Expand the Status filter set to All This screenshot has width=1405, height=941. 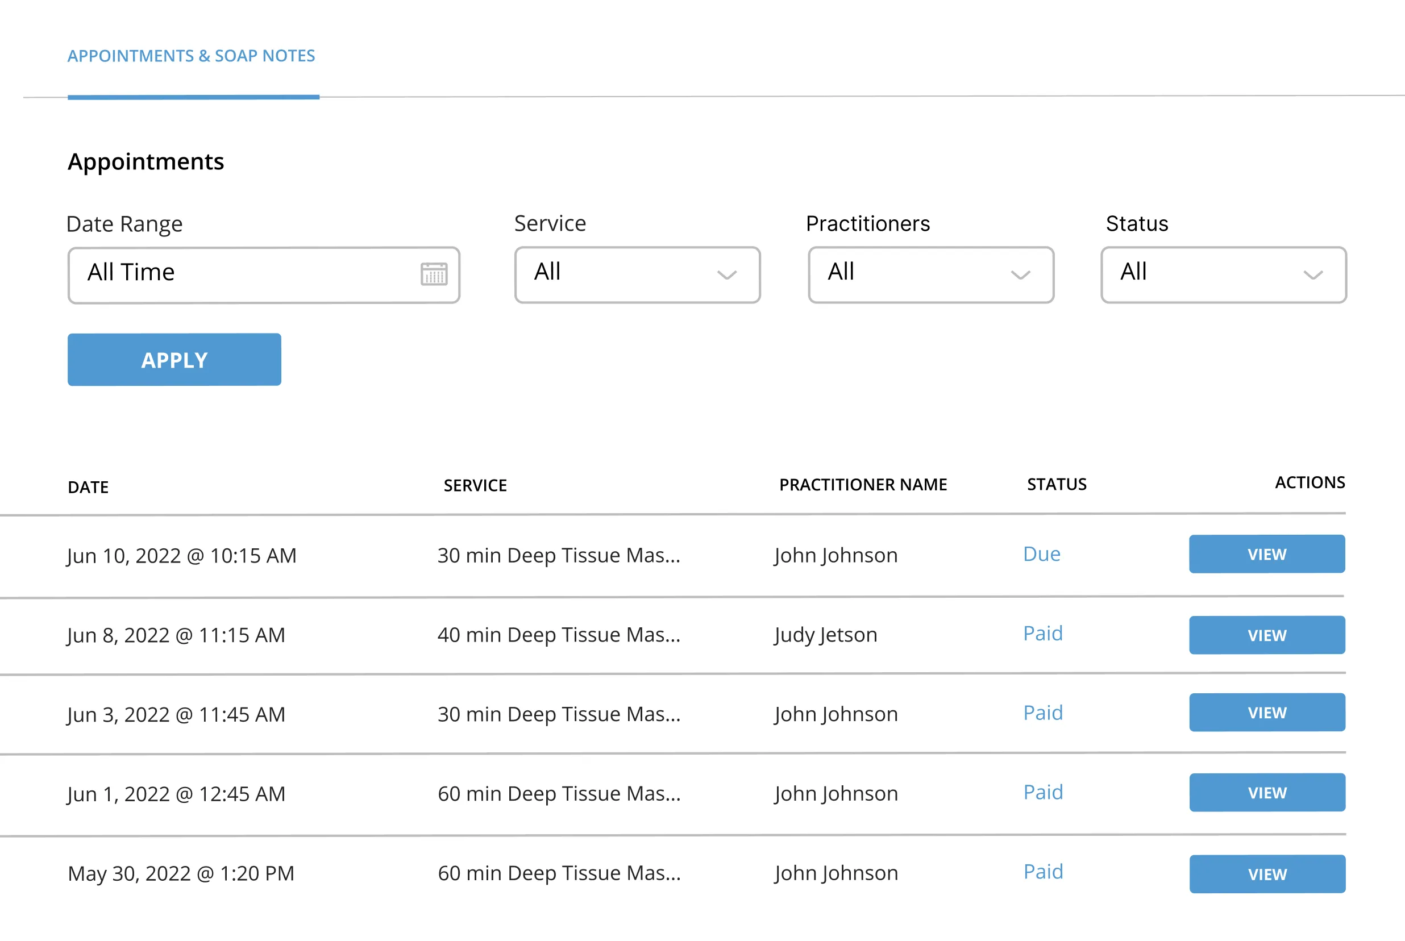point(1223,274)
